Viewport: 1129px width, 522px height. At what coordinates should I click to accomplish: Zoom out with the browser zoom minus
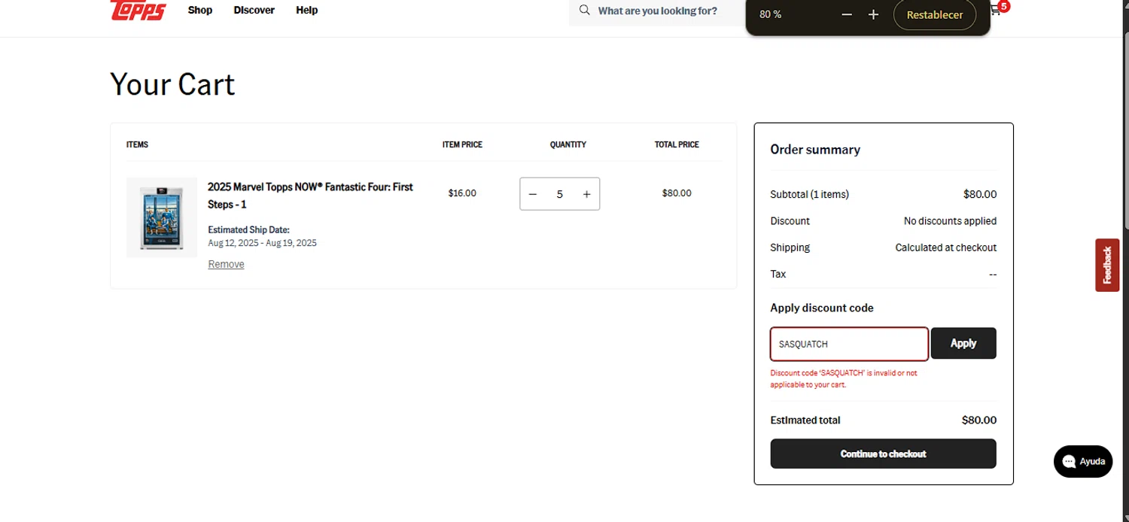[x=847, y=15]
